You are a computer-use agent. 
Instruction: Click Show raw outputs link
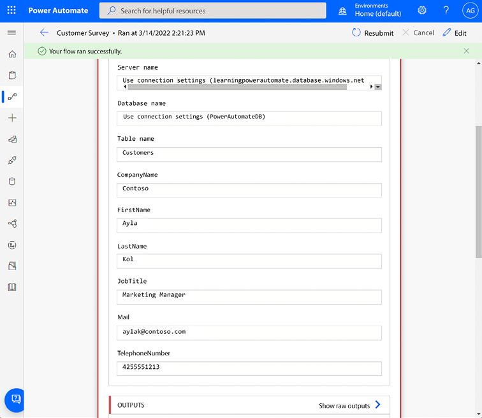pyautogui.click(x=344, y=406)
